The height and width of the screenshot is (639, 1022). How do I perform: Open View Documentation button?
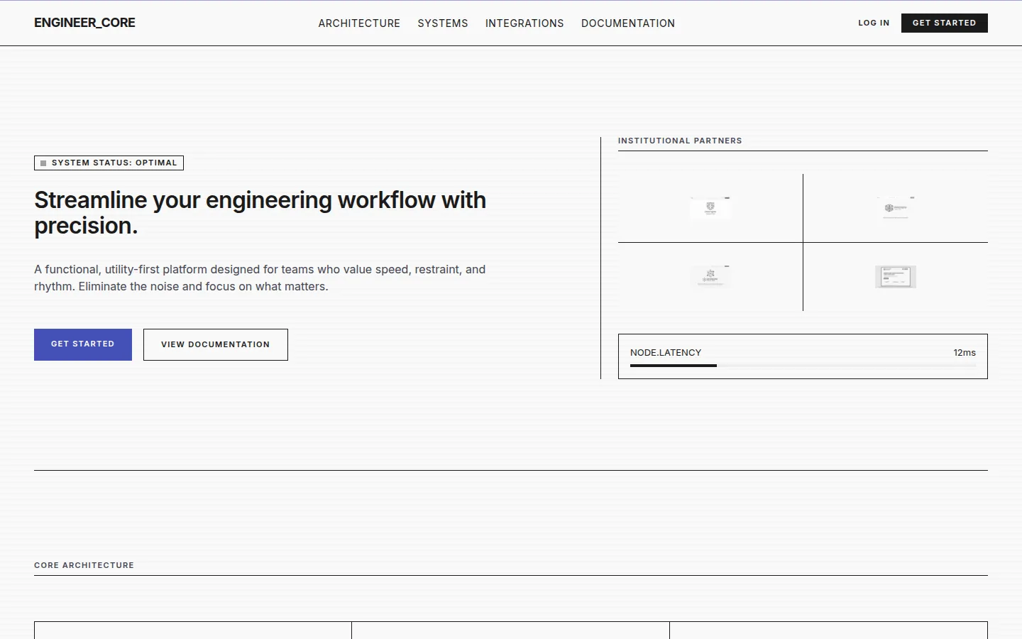tap(216, 344)
